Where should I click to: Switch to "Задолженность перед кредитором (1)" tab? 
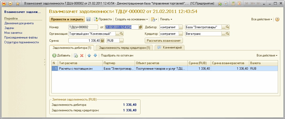125,48
